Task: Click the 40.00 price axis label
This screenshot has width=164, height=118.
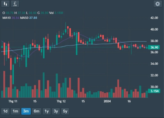Action: click(x=154, y=29)
